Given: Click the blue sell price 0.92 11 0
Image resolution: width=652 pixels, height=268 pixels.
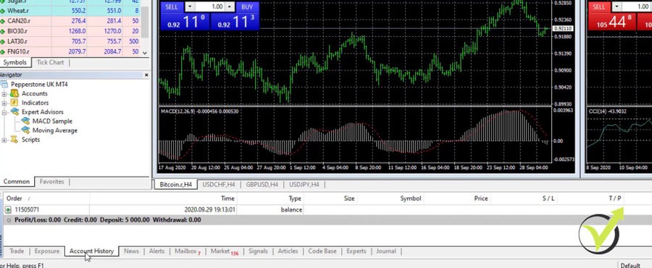Looking at the screenshot, I should pyautogui.click(x=185, y=22).
